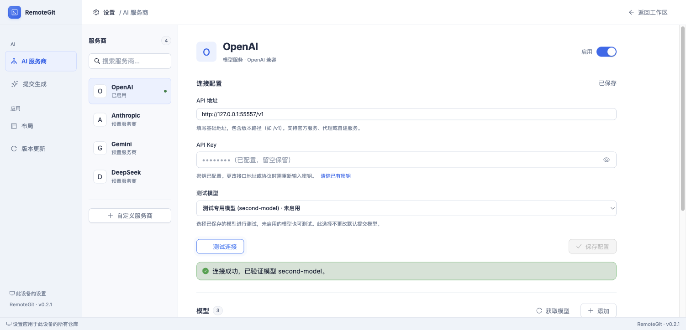Viewport: 686px width, 330px height.
Task: Click the 自定义服务商 button
Action: click(x=130, y=216)
